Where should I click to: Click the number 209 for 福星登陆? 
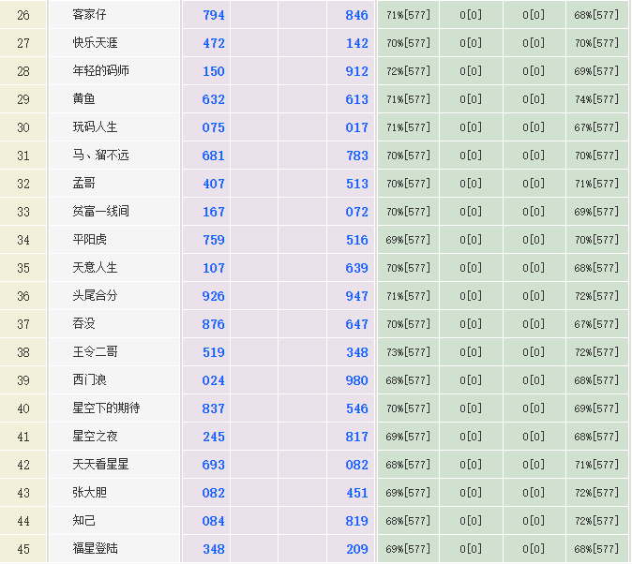point(356,549)
